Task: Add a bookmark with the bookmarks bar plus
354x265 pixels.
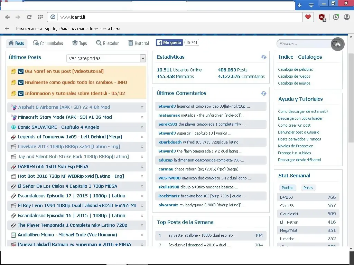Action: 7,29
